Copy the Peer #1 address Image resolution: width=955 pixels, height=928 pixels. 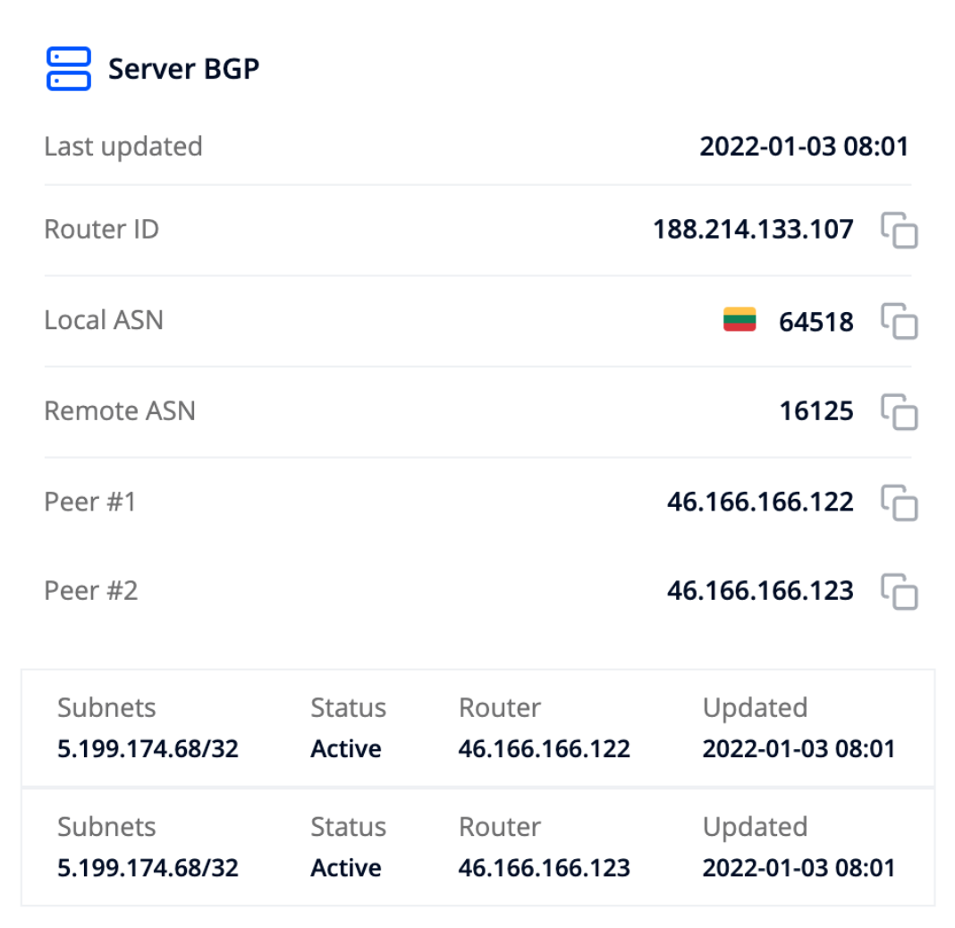[x=900, y=502]
